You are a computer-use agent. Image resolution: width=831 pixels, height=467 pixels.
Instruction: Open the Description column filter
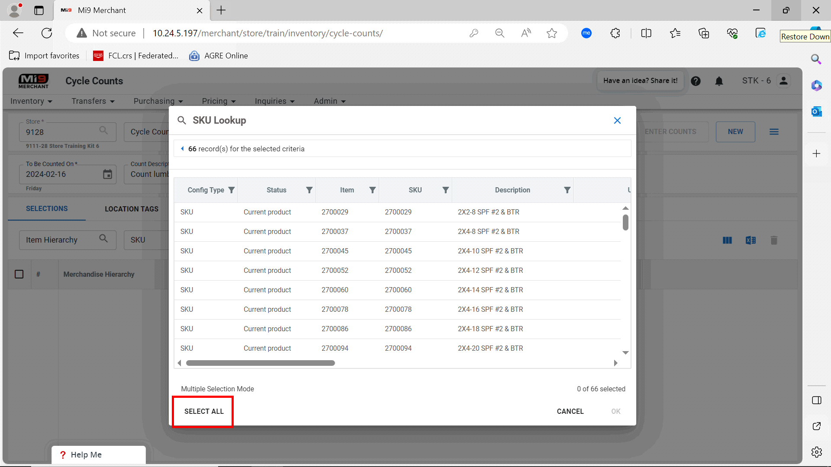click(x=567, y=190)
